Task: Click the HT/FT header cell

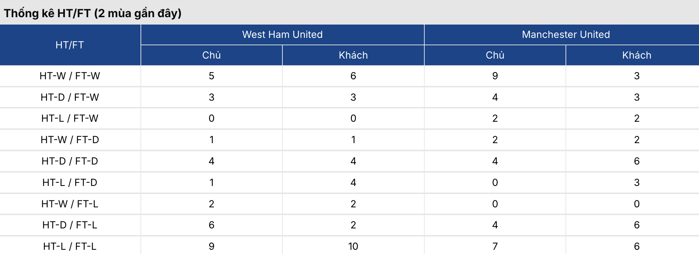Action: pos(70,45)
